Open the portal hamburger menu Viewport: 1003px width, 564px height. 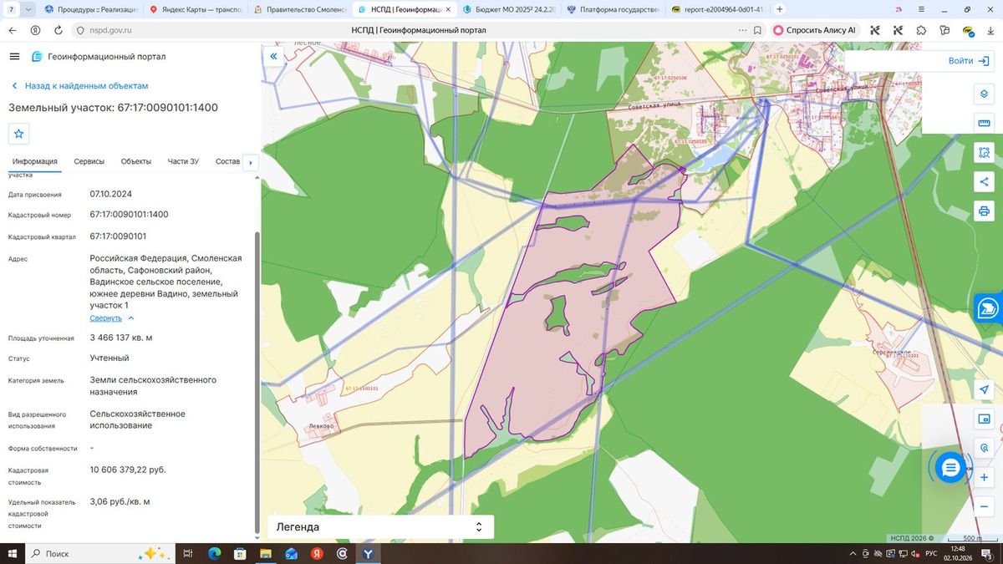[14, 56]
